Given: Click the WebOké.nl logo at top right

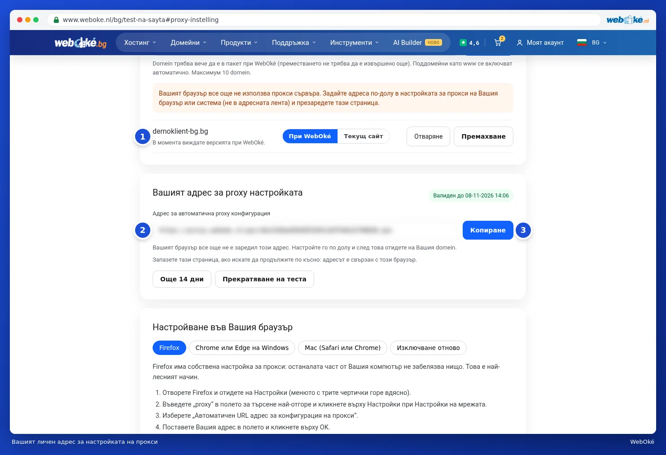Looking at the screenshot, I should pyautogui.click(x=628, y=20).
